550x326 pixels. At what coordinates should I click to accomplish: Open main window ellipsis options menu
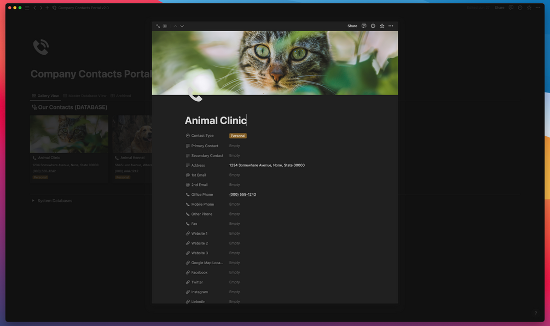coord(538,8)
